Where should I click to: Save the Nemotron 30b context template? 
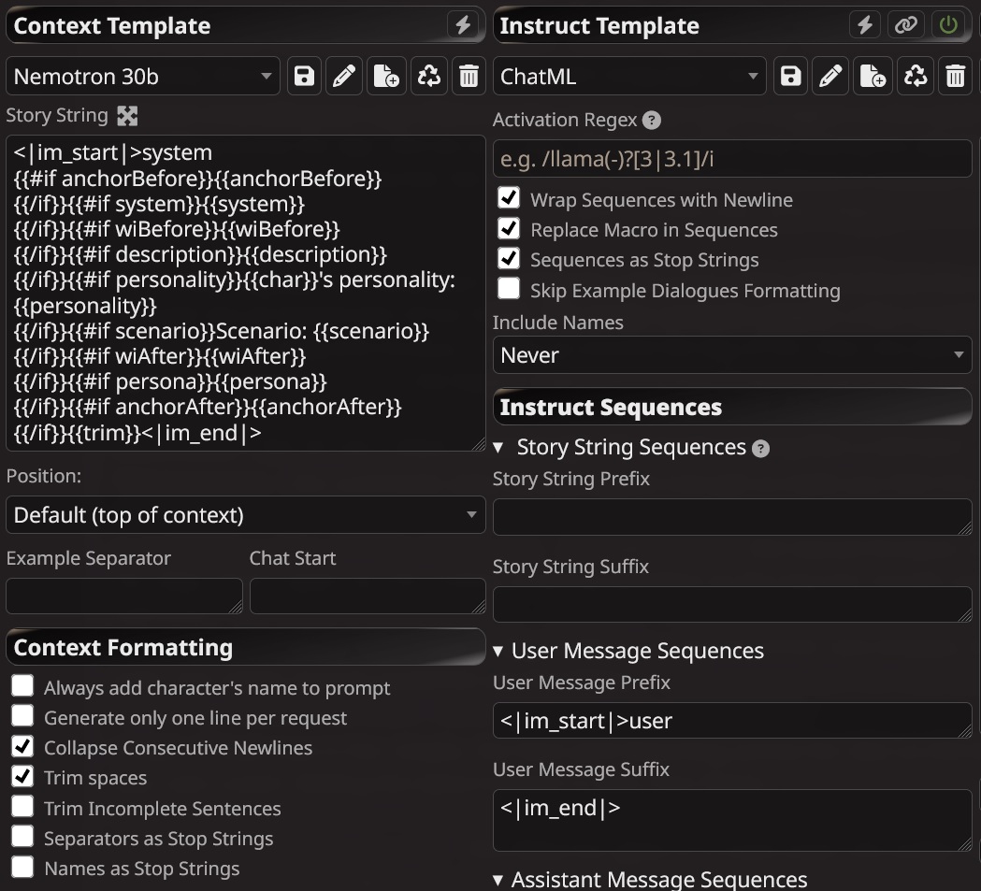pos(304,77)
